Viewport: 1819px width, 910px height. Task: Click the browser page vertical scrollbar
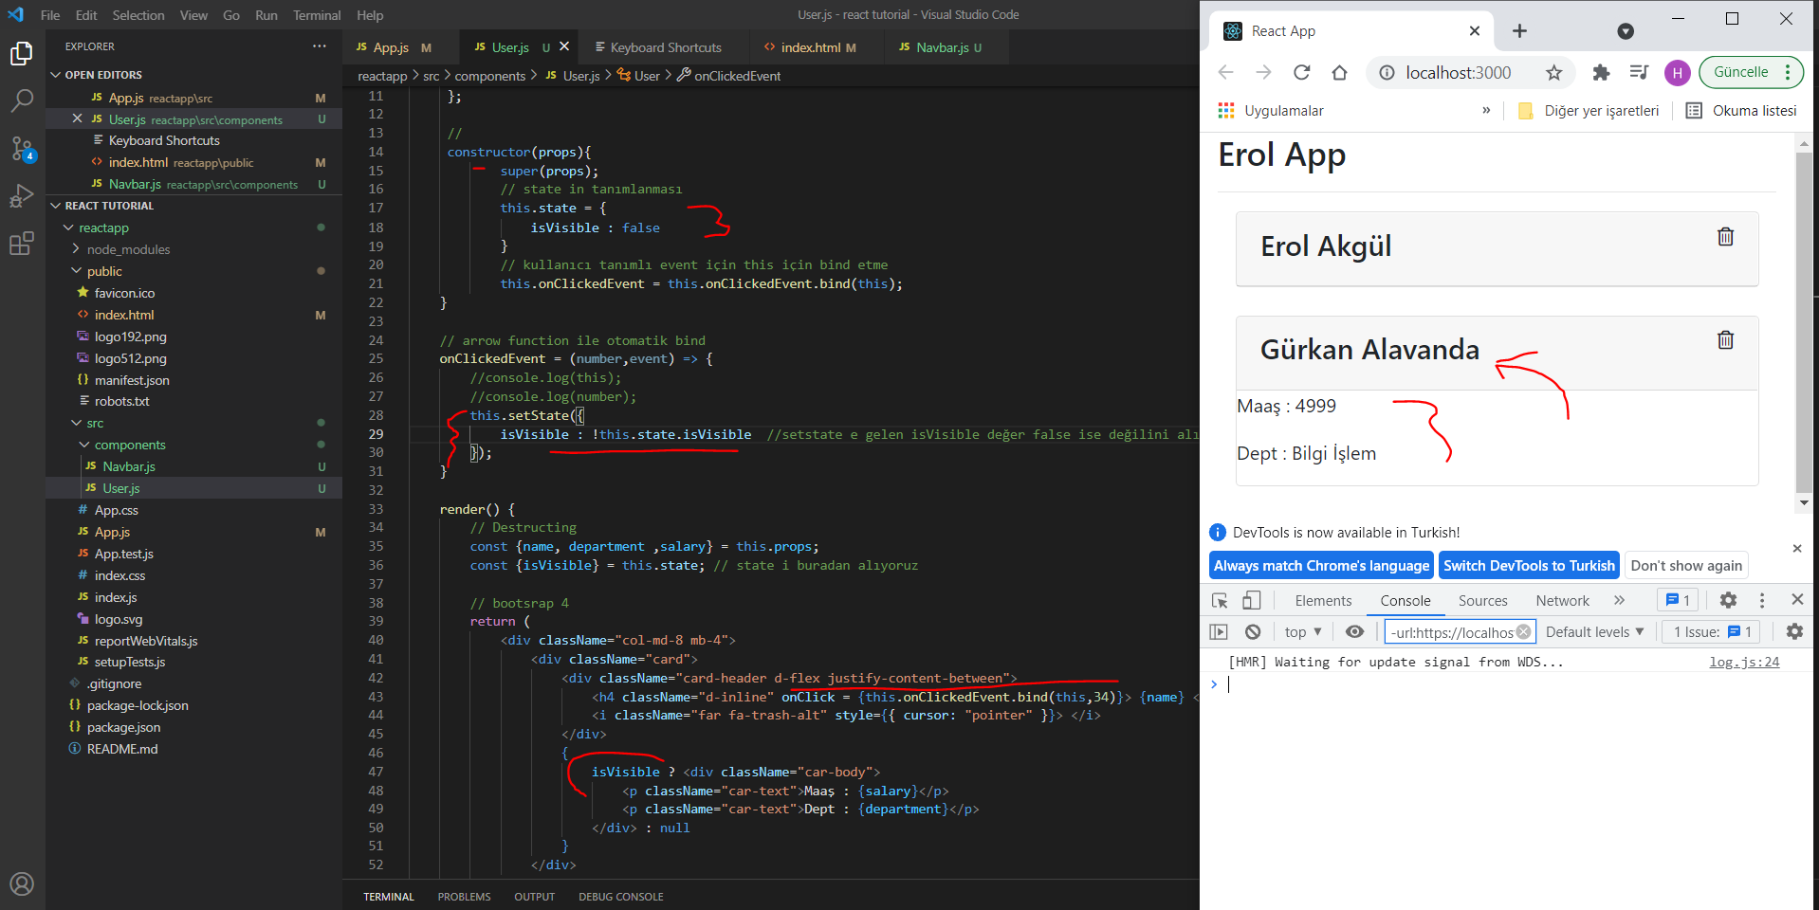[1804, 322]
